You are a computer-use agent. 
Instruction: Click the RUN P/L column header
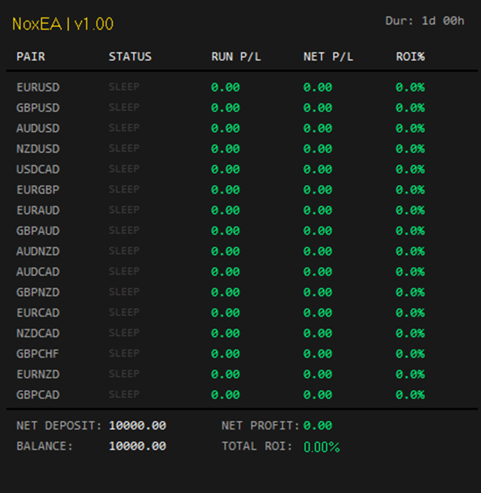point(236,57)
